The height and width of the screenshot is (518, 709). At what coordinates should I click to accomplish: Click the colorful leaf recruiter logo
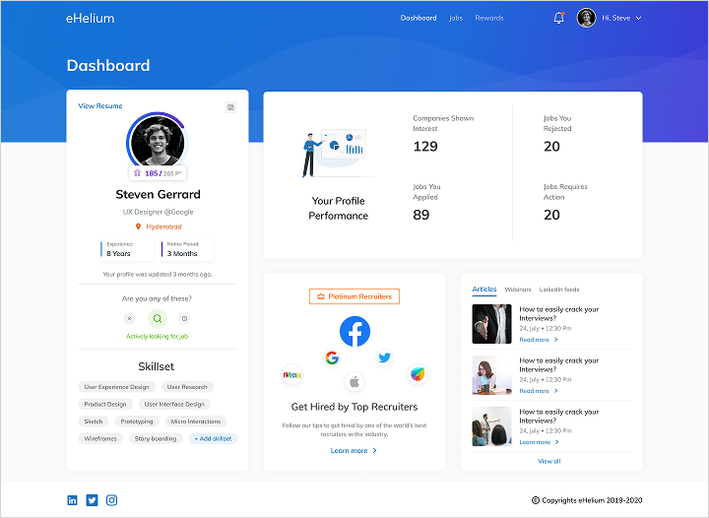click(x=418, y=374)
